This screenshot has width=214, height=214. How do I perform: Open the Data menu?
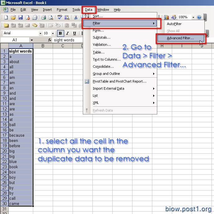pos(89,10)
